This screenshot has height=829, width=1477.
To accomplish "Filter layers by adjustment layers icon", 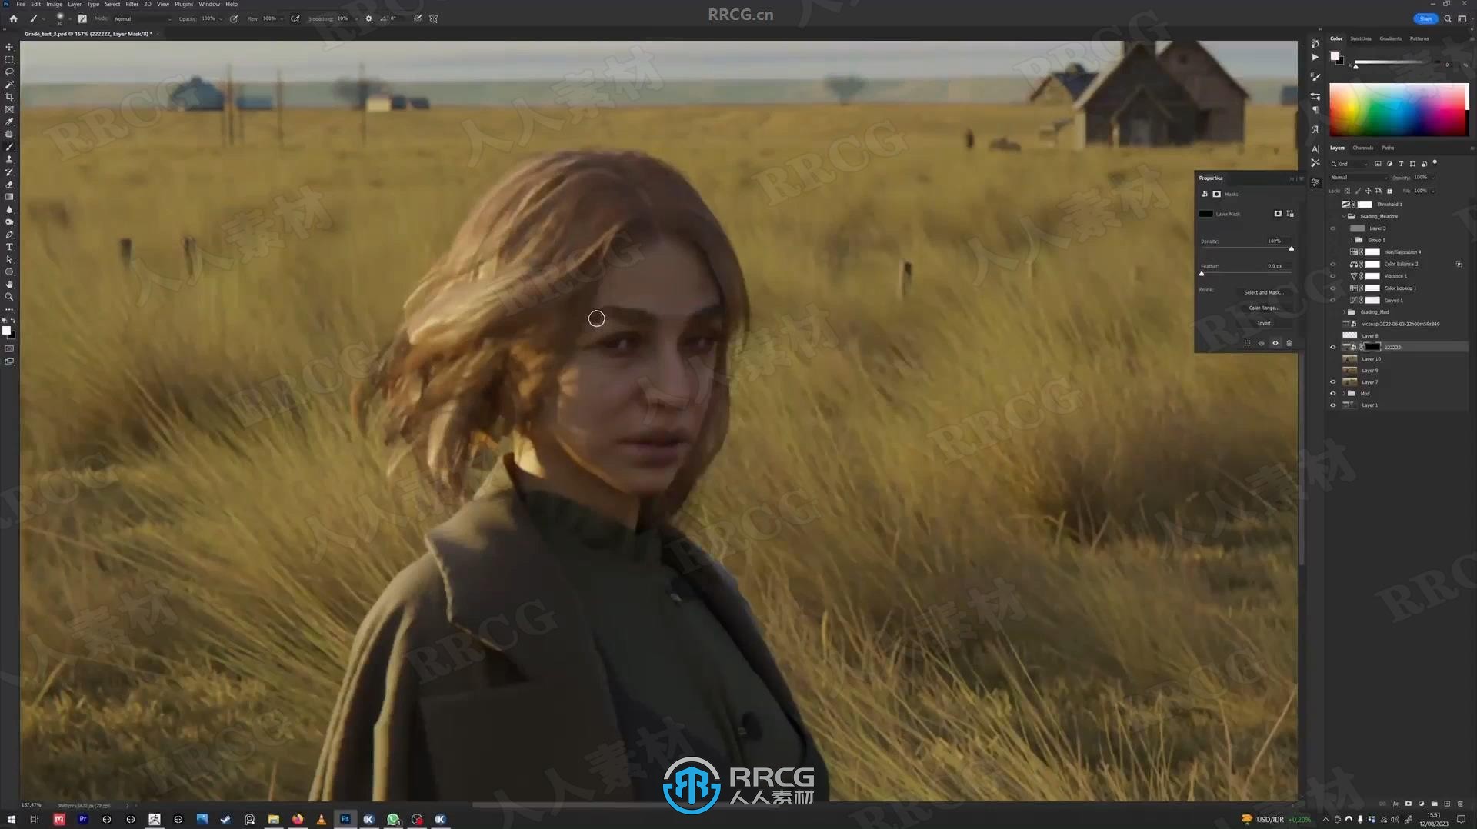I will pyautogui.click(x=1389, y=164).
